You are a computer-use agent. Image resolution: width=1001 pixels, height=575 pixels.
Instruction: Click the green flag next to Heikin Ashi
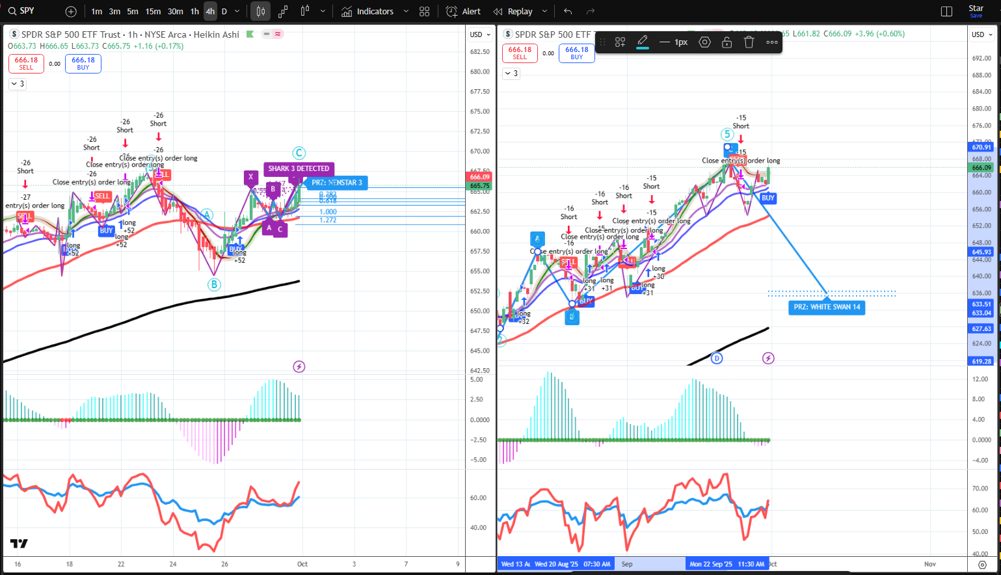(x=250, y=34)
